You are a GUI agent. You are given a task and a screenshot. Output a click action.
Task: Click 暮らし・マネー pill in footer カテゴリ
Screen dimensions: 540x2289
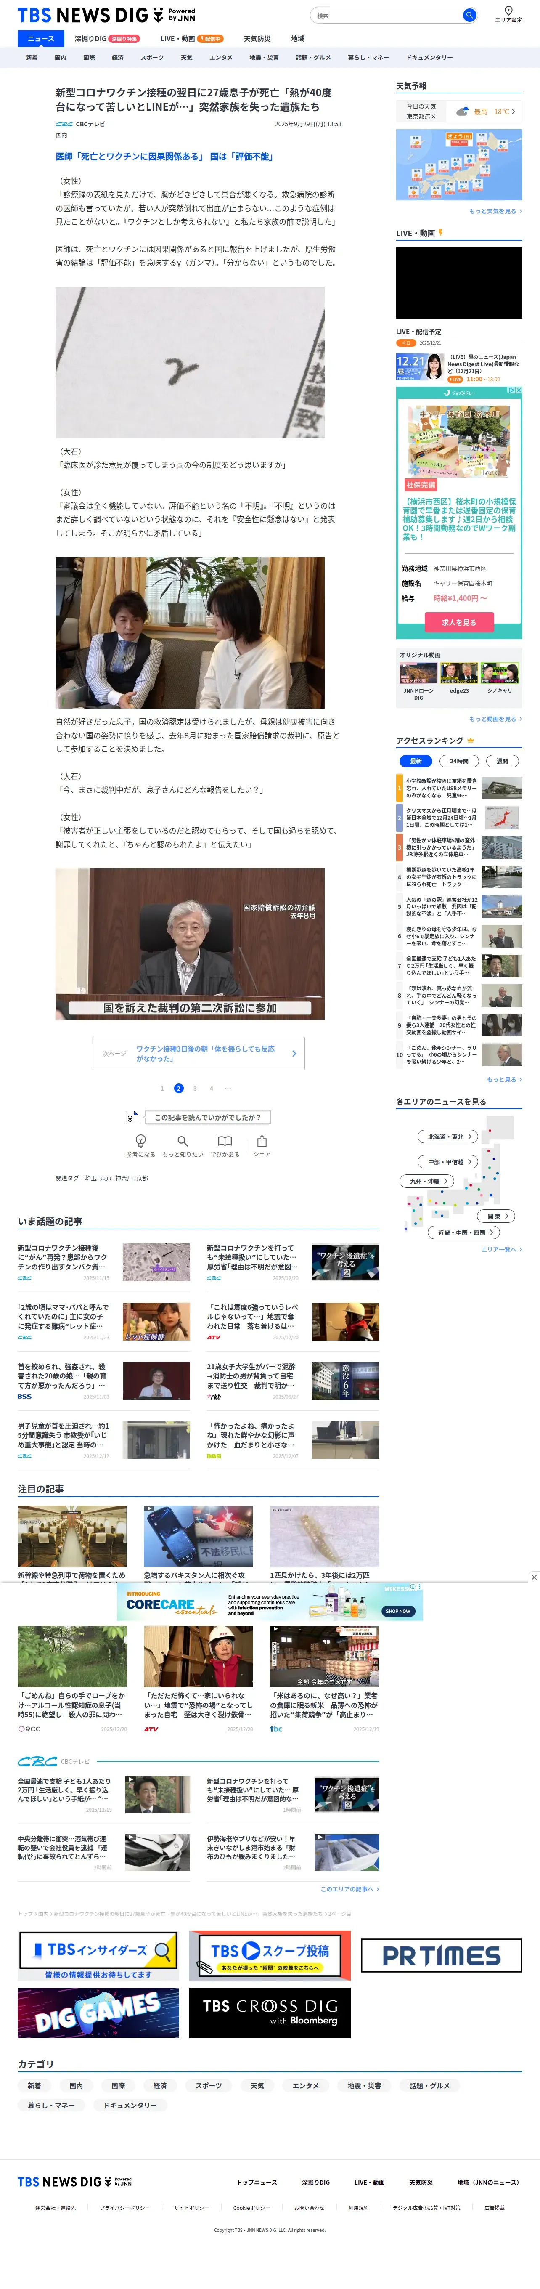tap(51, 2105)
